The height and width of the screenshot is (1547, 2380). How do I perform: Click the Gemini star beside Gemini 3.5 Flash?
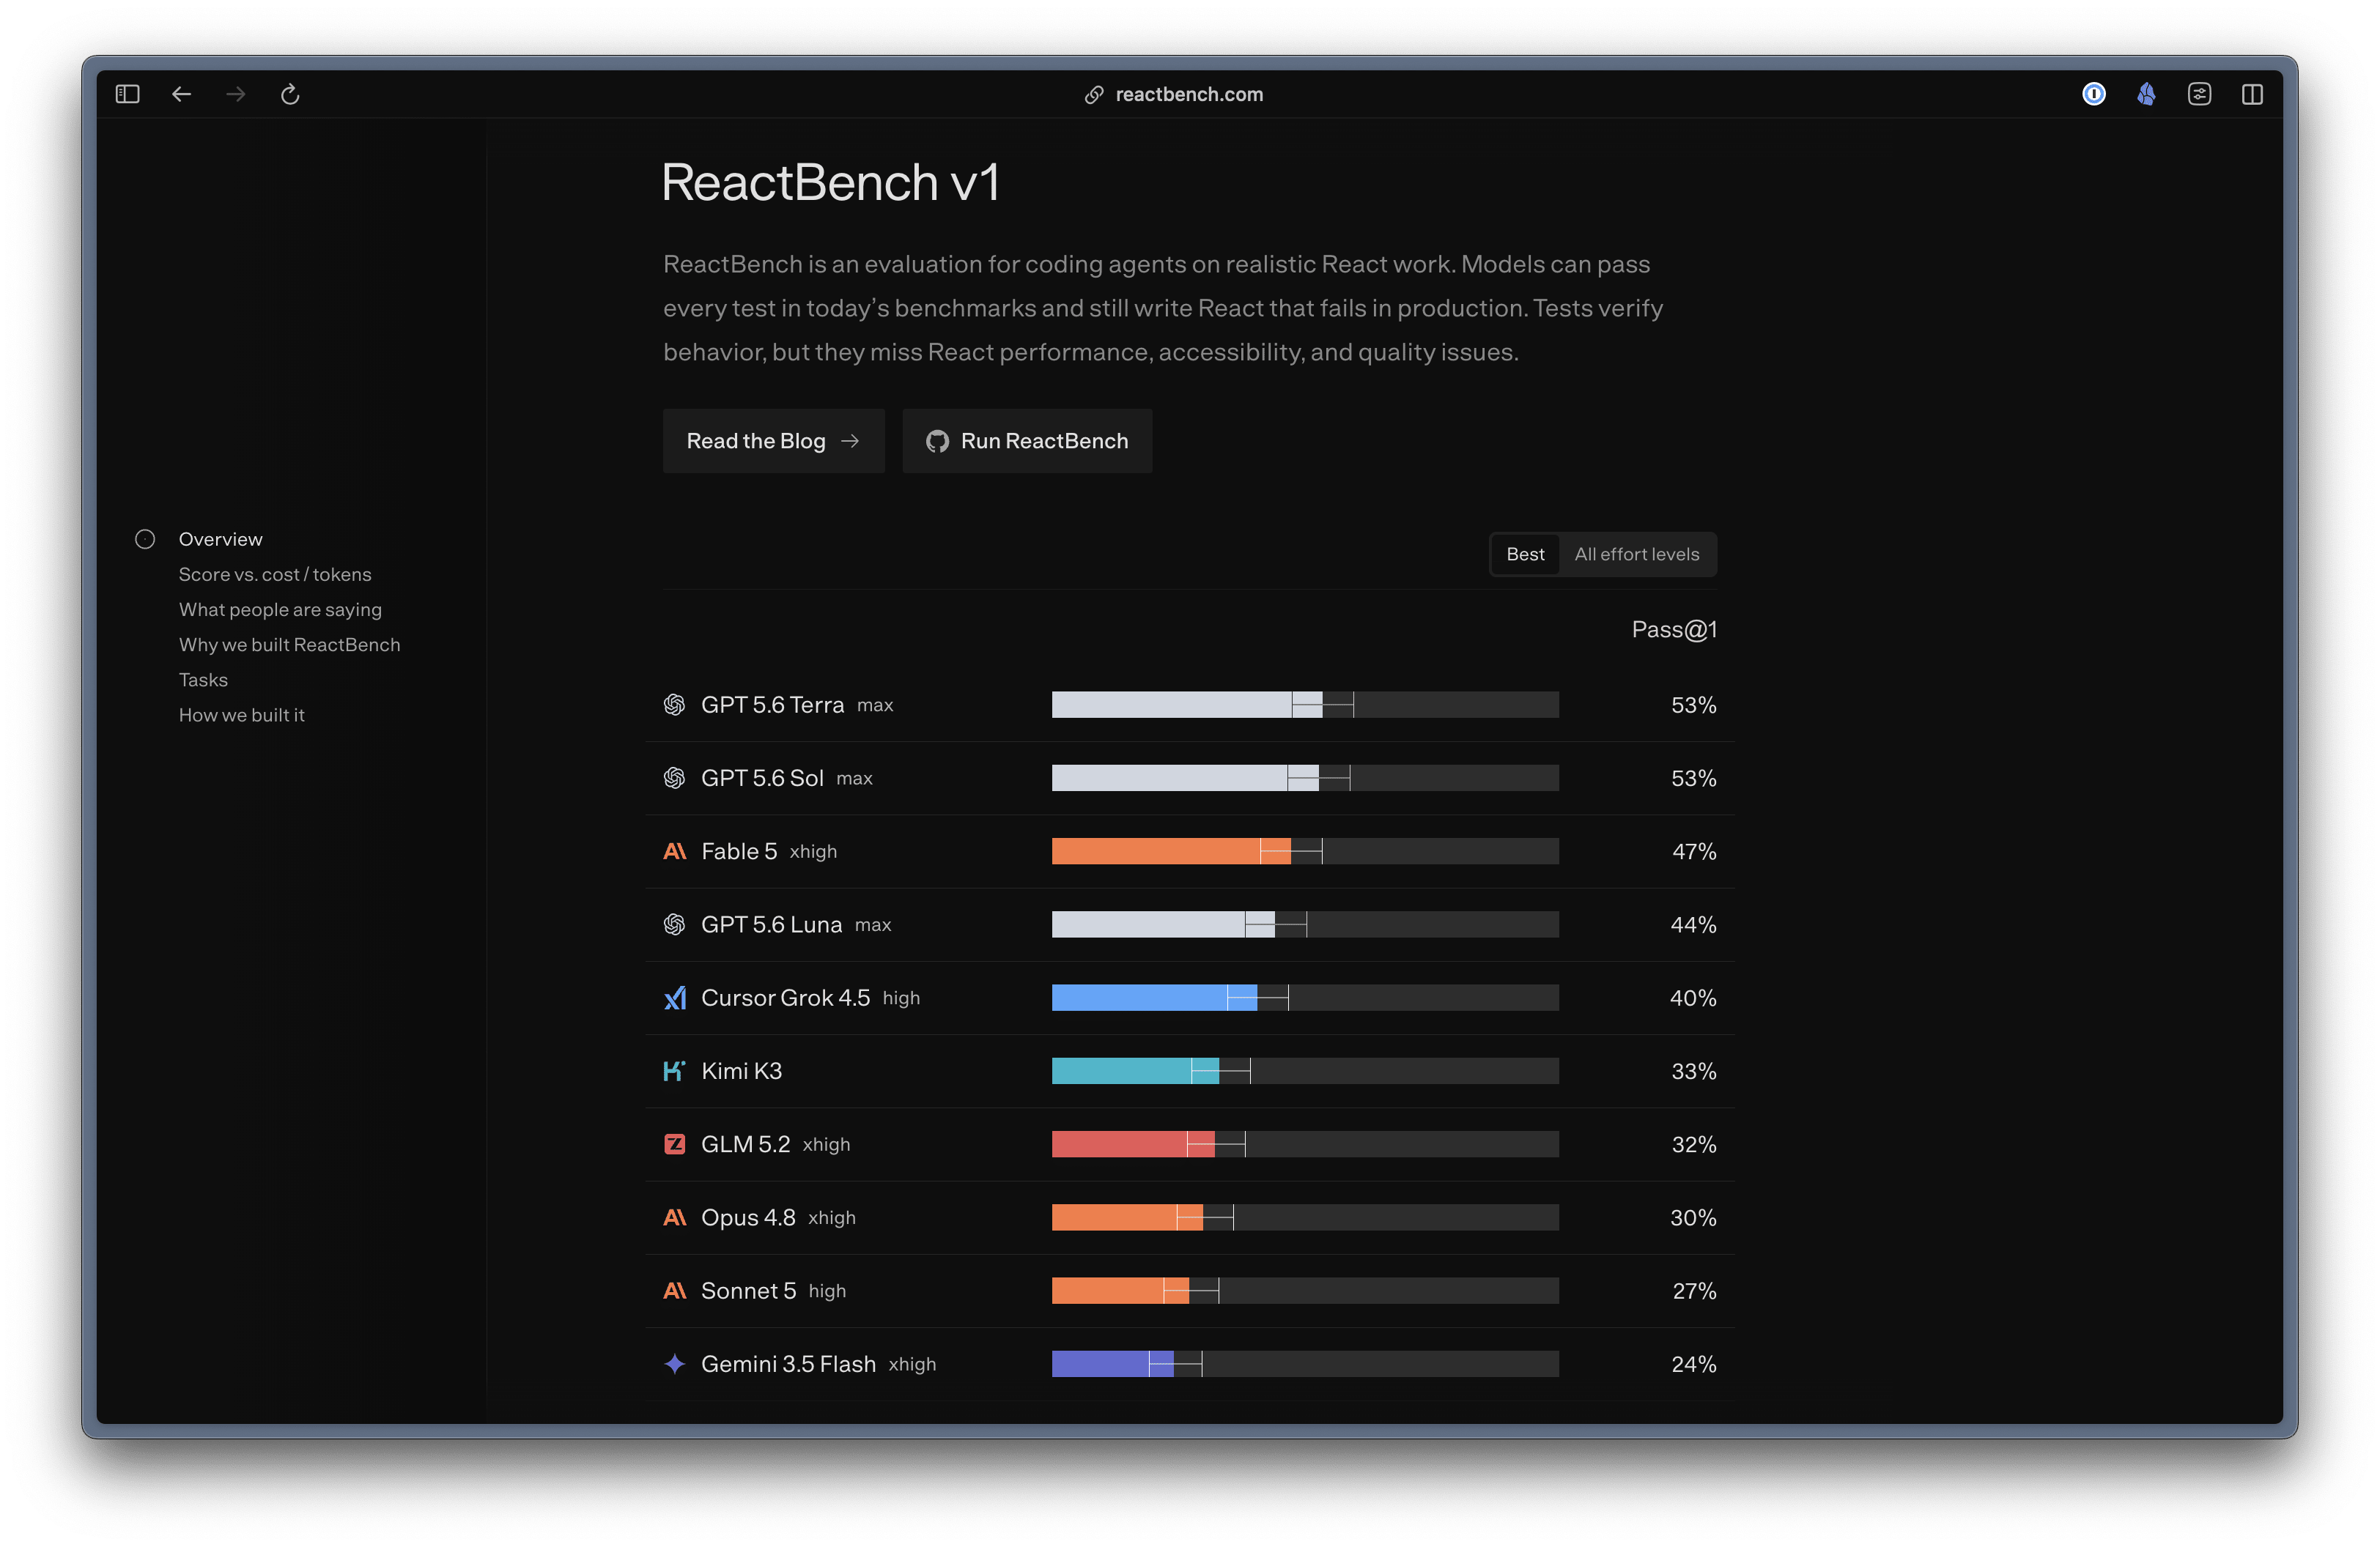(675, 1363)
